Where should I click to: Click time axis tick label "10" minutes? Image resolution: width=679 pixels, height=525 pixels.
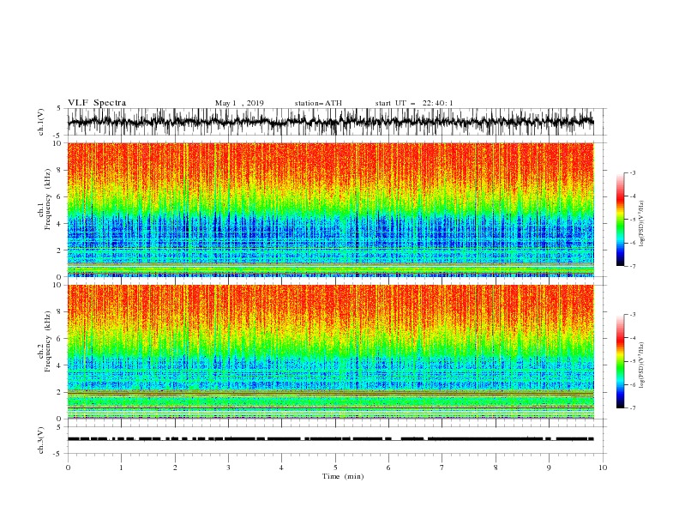click(x=603, y=468)
